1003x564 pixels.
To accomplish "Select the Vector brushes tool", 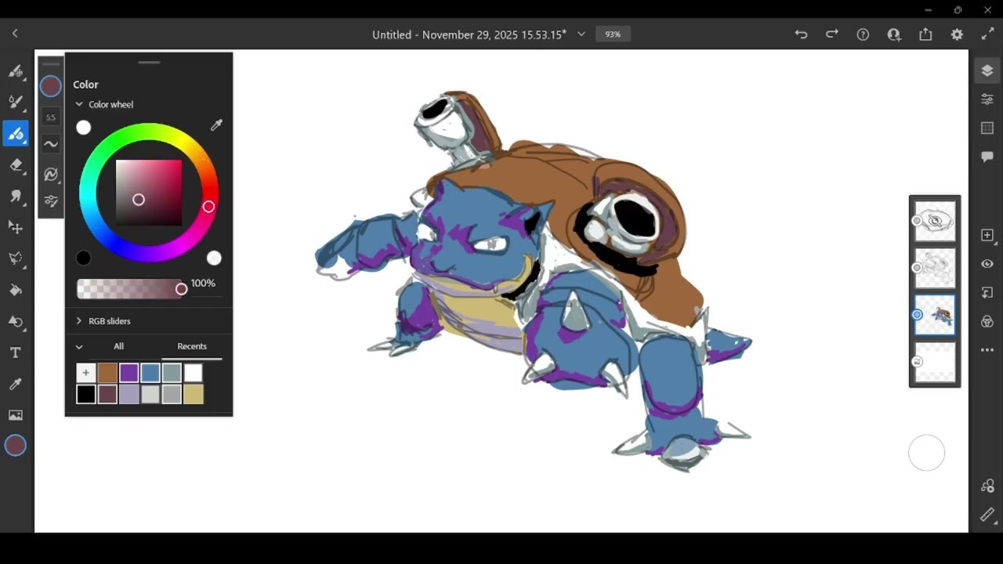I will click(x=15, y=133).
